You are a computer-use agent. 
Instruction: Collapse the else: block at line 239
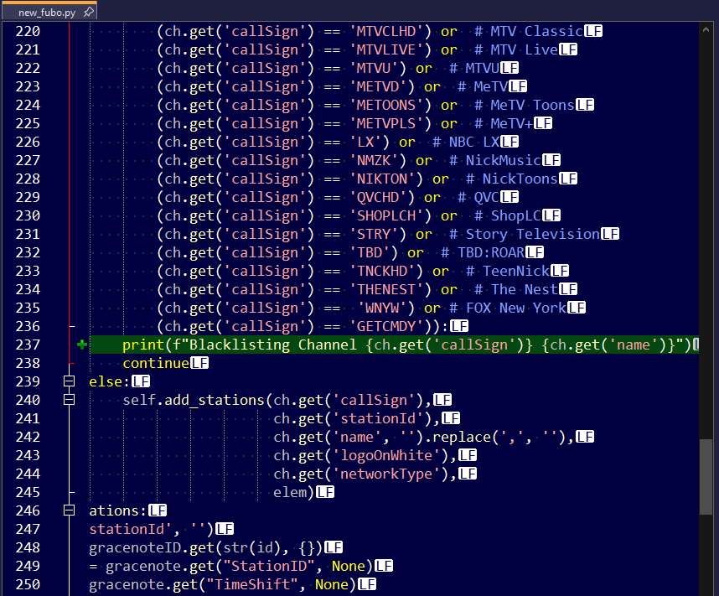coord(70,381)
